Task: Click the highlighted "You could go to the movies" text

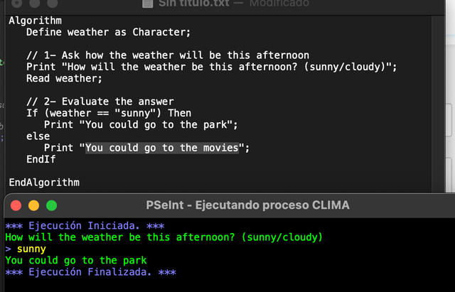Action: click(x=161, y=148)
